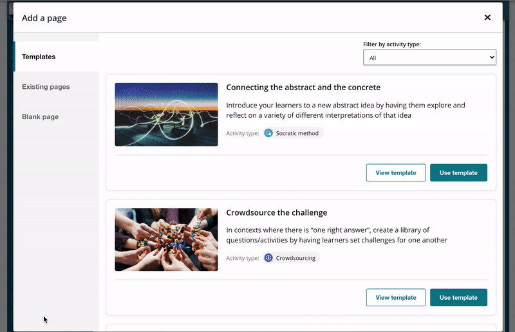Switch to the Existing pages tab
The height and width of the screenshot is (332, 515).
[46, 87]
